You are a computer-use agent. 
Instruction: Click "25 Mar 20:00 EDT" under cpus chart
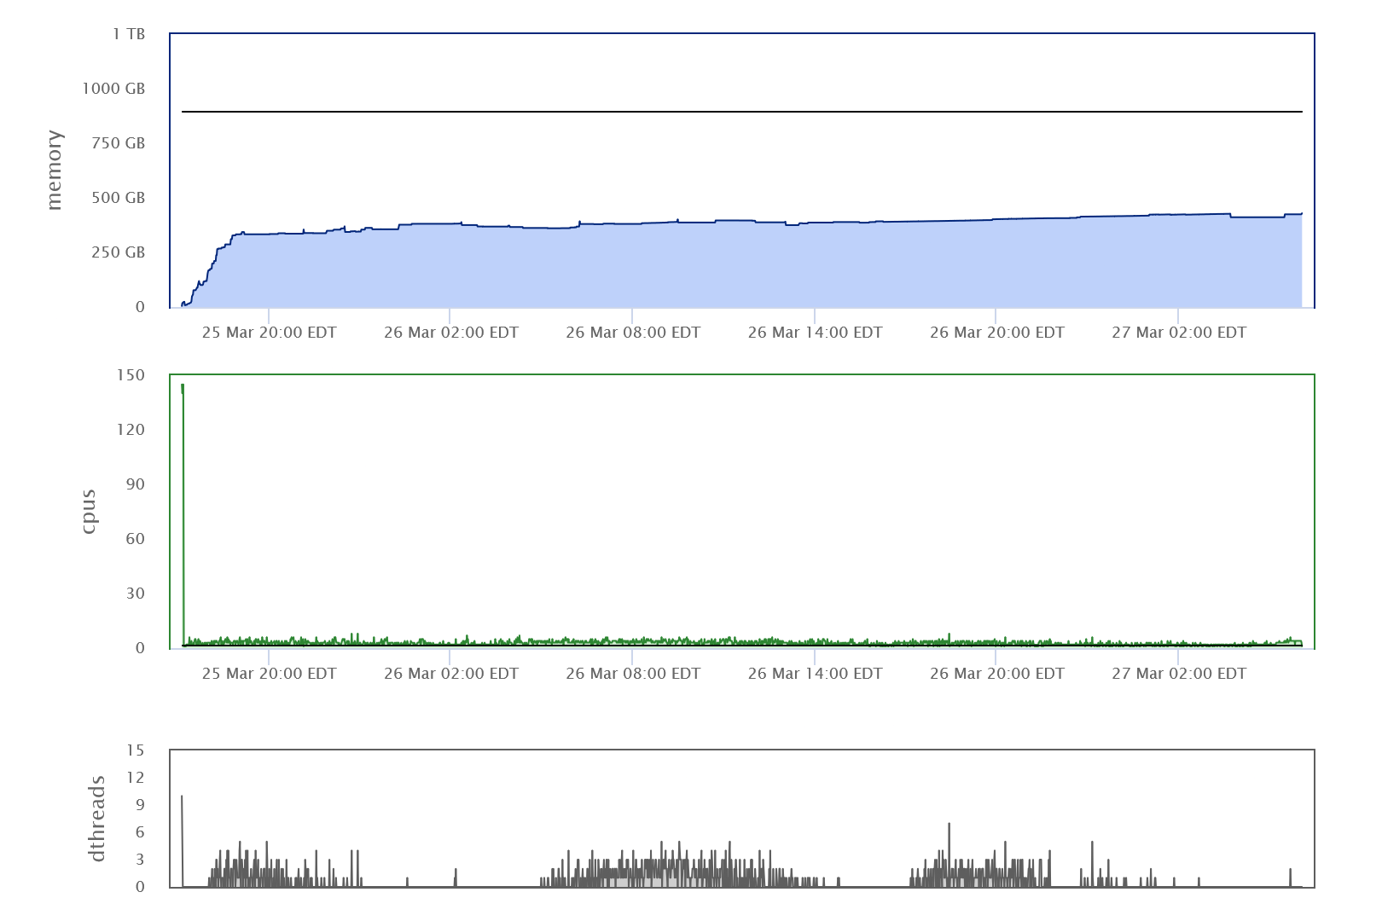pos(270,674)
